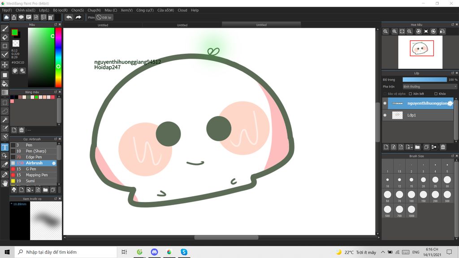Delete palette color with the Bảng màu trash icon
Image resolution: width=459 pixels, height=258 pixels.
(x=22, y=130)
